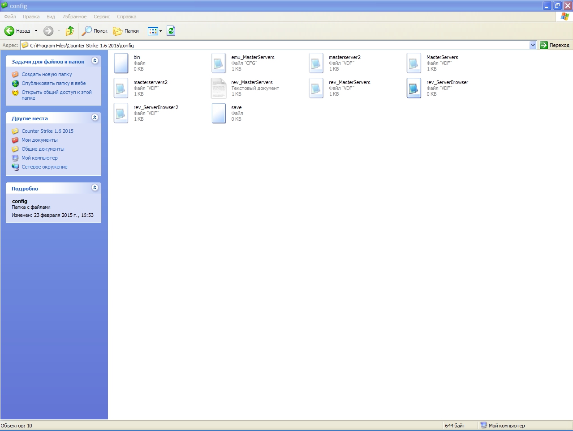Screen dimensions: 573x431
Task: Click the 644 байт status bar entry
Action: (455, 426)
